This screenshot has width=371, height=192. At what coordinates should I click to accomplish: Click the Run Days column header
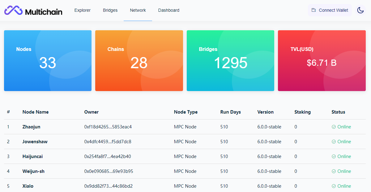(230, 112)
